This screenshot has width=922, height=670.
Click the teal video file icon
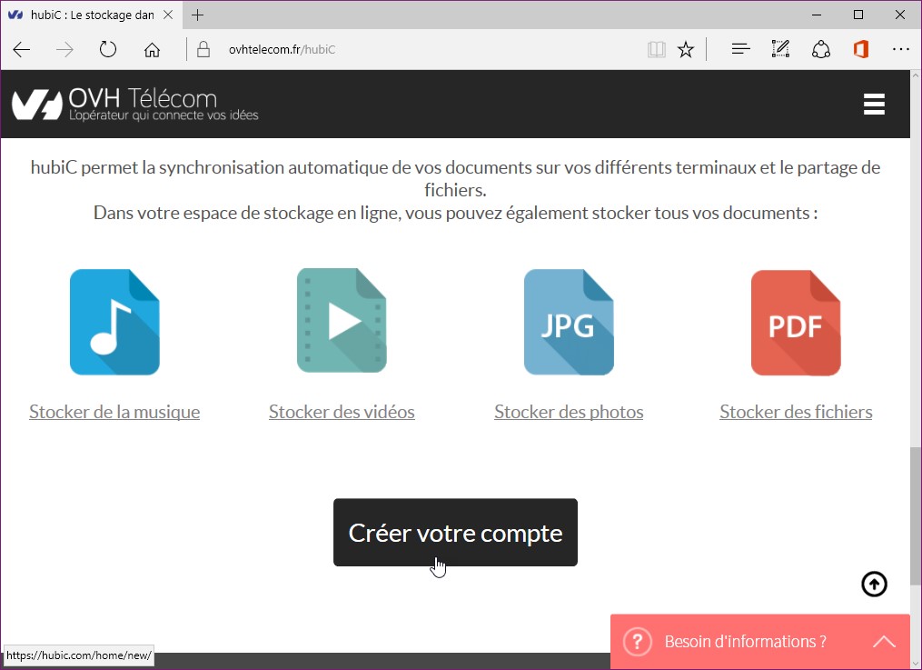coord(342,321)
